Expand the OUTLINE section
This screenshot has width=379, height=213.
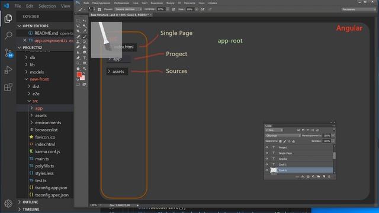(30, 202)
